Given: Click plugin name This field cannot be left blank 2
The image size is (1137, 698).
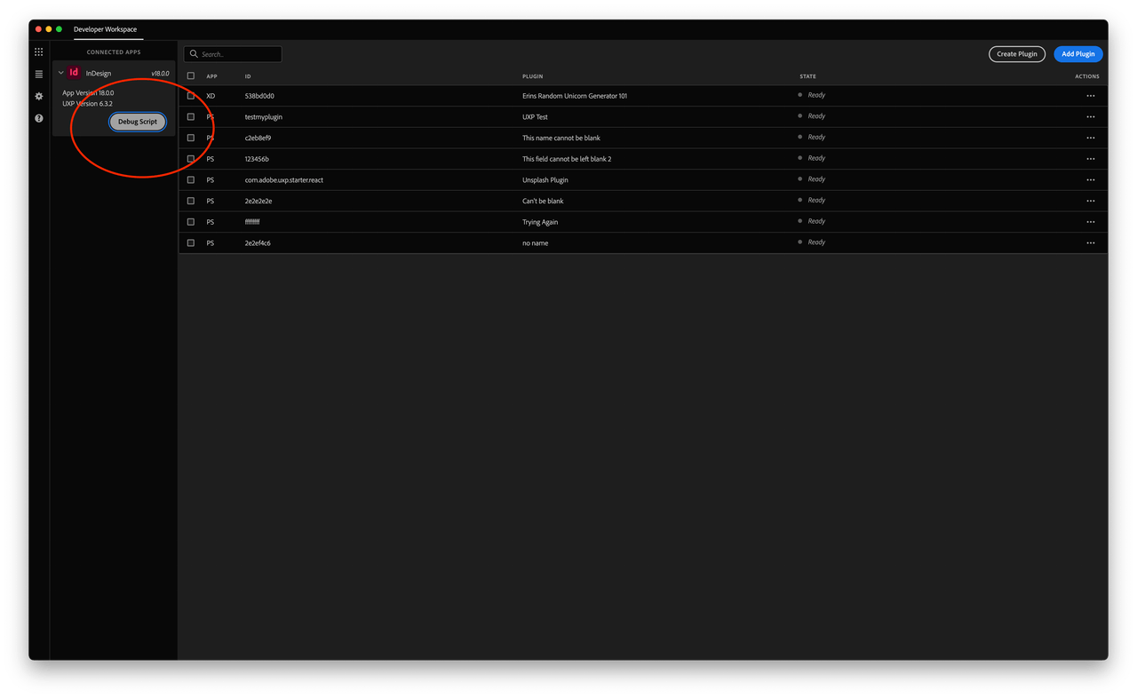Looking at the screenshot, I should tap(567, 159).
